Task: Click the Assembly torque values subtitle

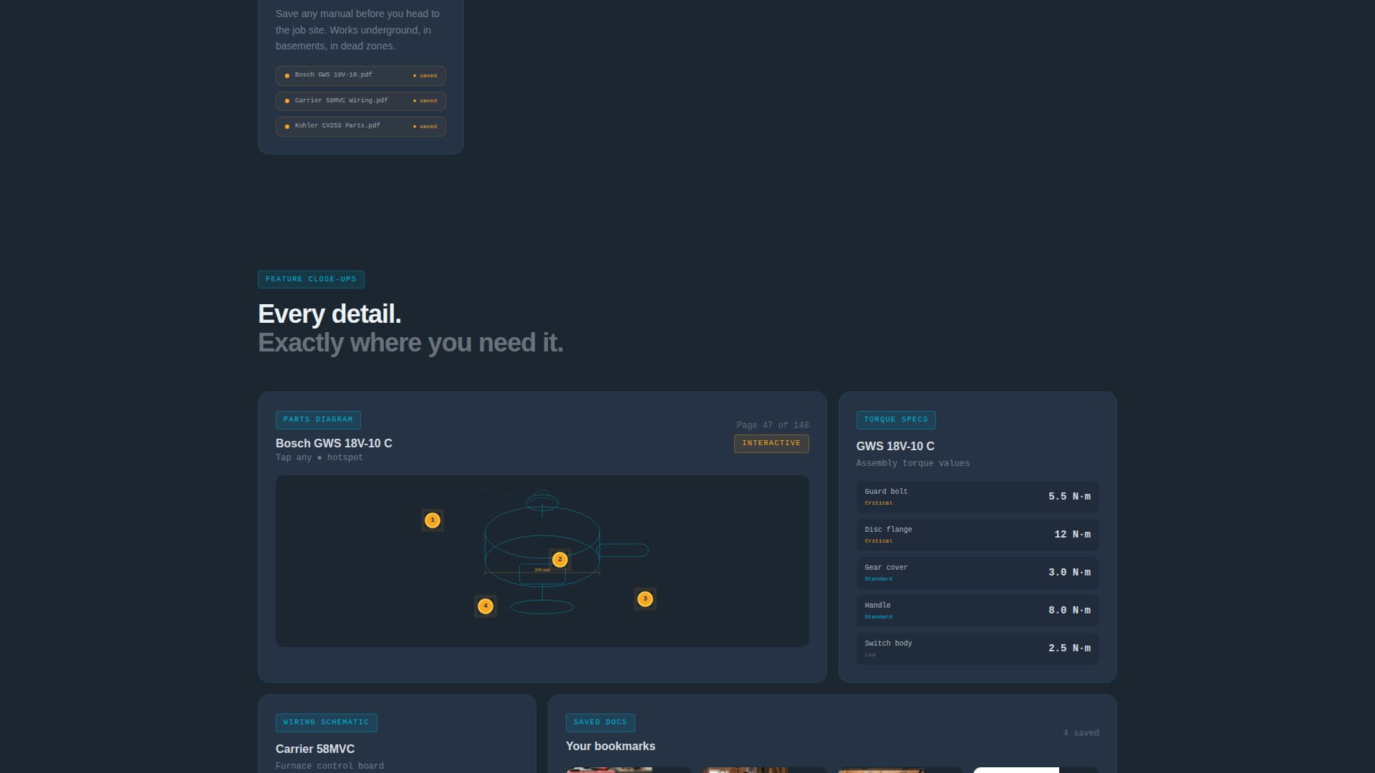Action: (x=913, y=464)
